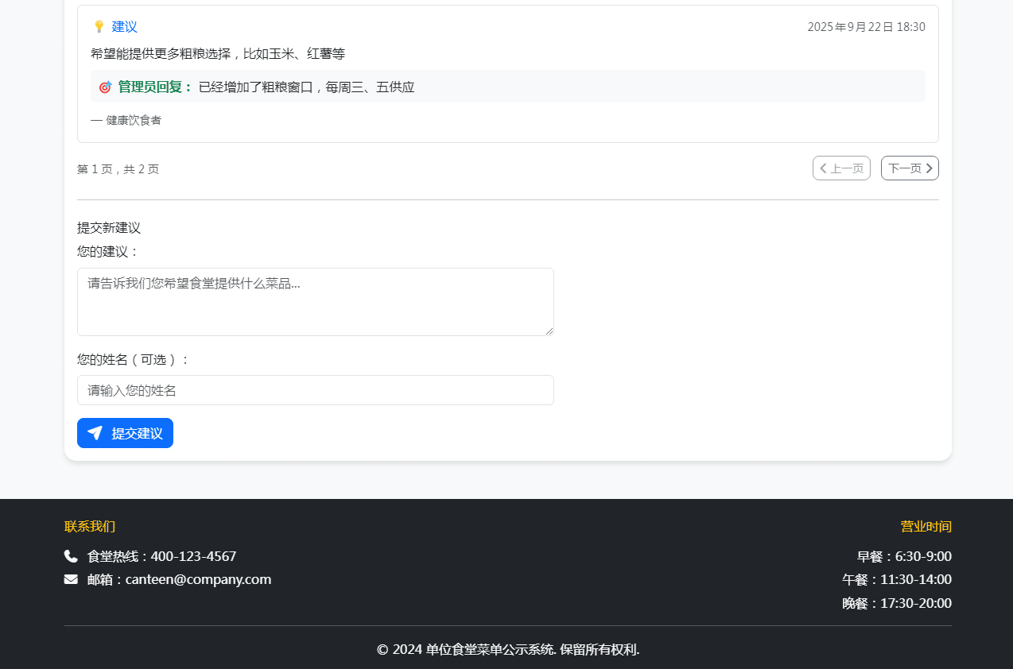
Task: Click the phone icon next to 食堂热线
Action: pos(71,556)
